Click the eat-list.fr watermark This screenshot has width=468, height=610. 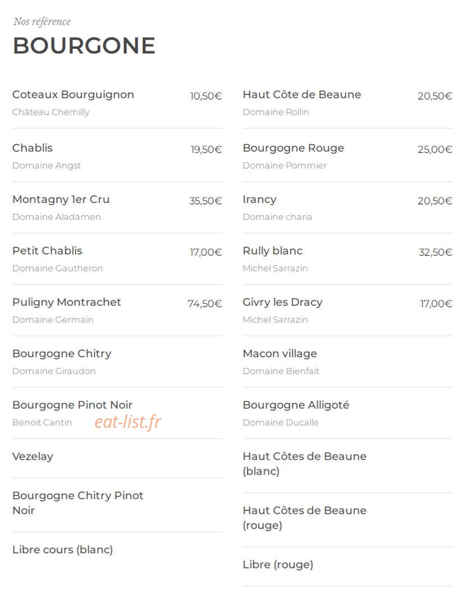(x=128, y=422)
